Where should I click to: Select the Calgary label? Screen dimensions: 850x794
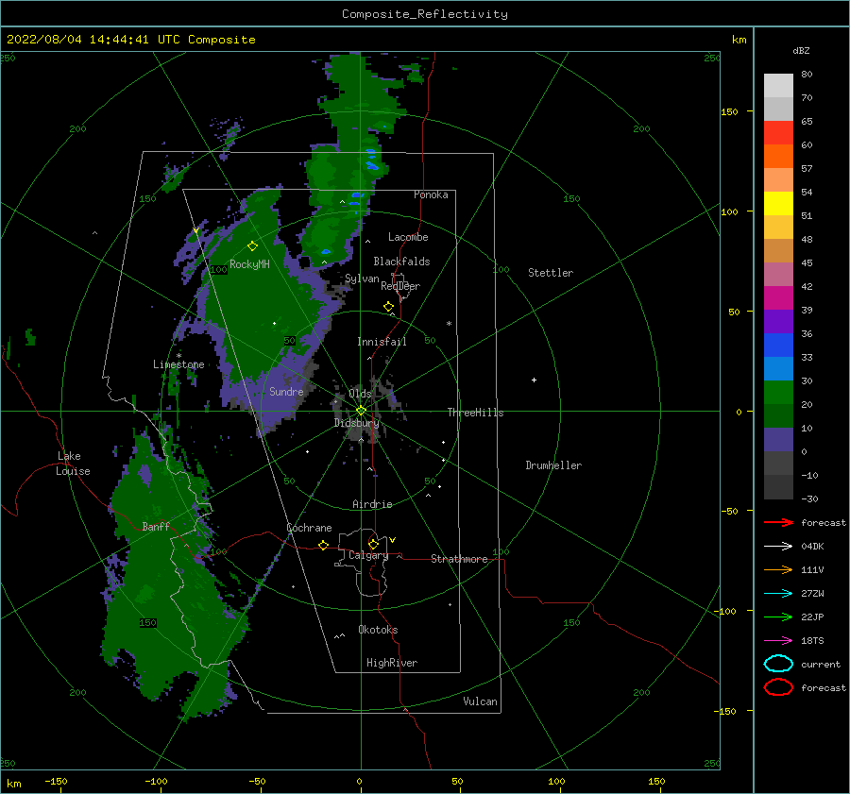click(368, 555)
